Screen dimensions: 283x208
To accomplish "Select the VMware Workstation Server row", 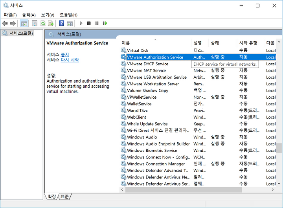I will pos(198,84).
